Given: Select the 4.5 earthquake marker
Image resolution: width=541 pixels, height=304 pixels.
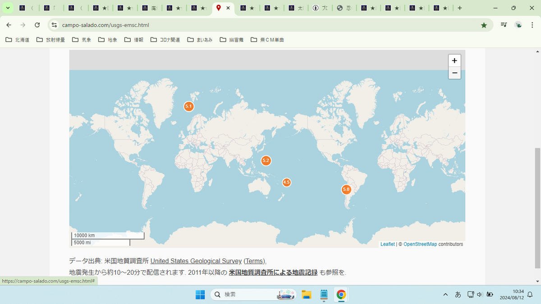Looking at the screenshot, I should (x=286, y=182).
